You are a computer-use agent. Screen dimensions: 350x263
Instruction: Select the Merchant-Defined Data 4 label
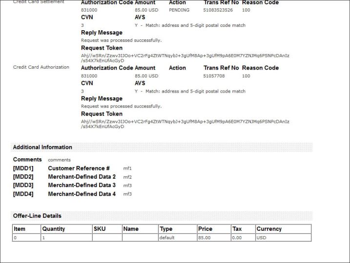(x=82, y=194)
